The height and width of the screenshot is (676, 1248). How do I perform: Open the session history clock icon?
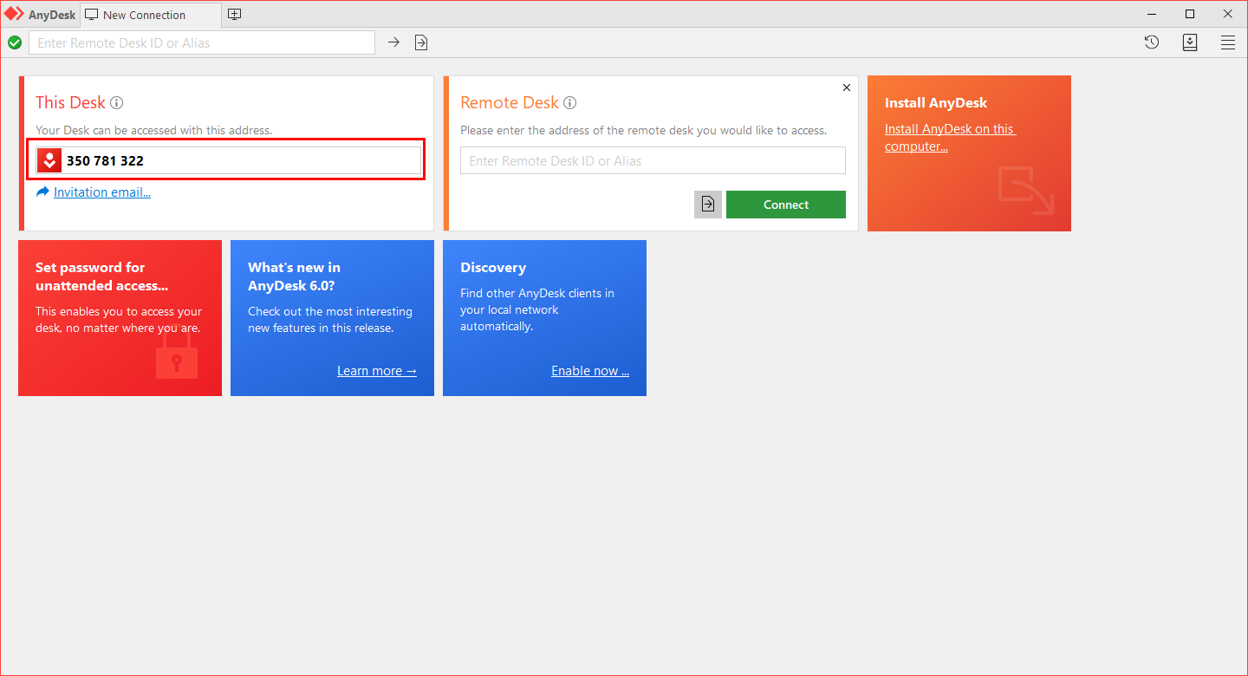(x=1151, y=42)
